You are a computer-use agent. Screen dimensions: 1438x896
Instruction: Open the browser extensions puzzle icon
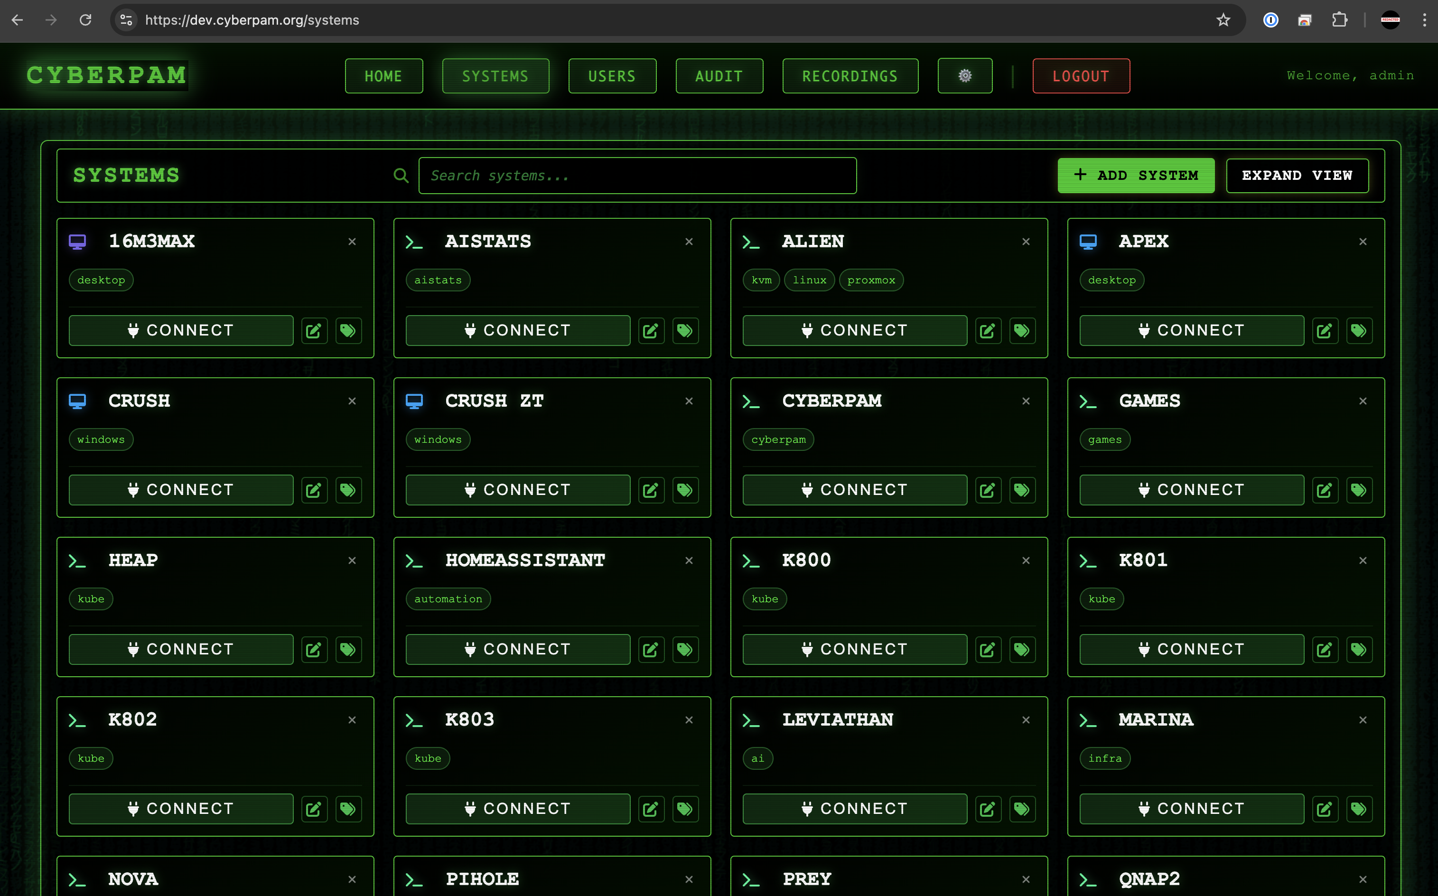pos(1339,20)
